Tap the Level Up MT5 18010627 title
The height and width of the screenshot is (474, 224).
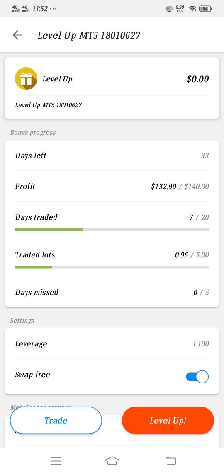[89, 35]
